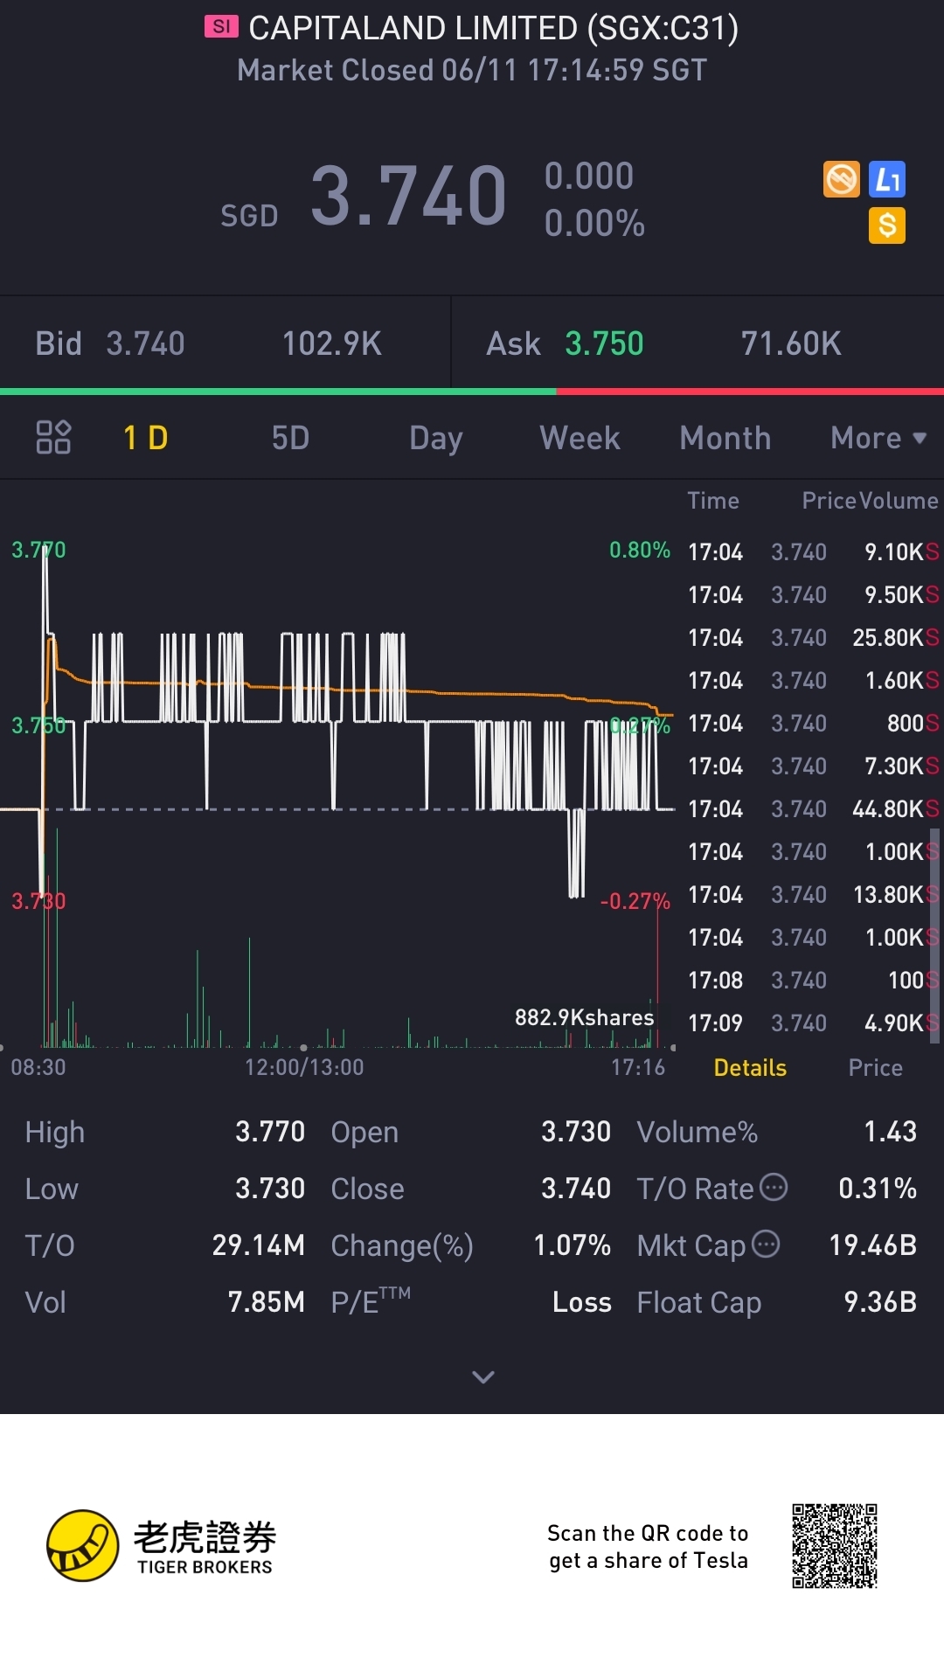The image size is (944, 1678).
Task: Tap the 17:08 trade row
Action: tap(813, 981)
